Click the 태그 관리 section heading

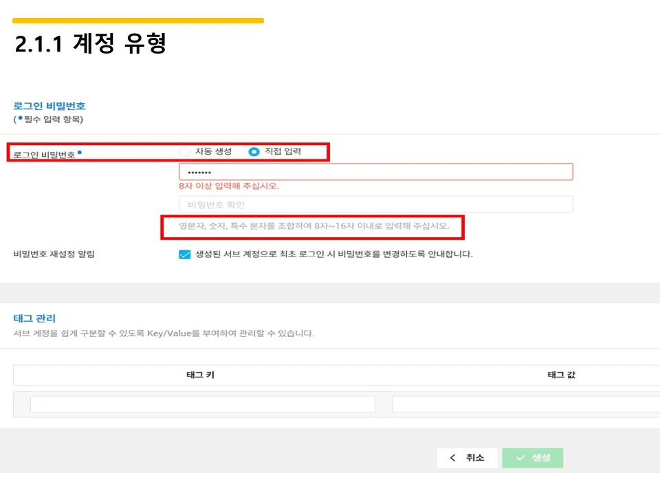pyautogui.click(x=30, y=318)
